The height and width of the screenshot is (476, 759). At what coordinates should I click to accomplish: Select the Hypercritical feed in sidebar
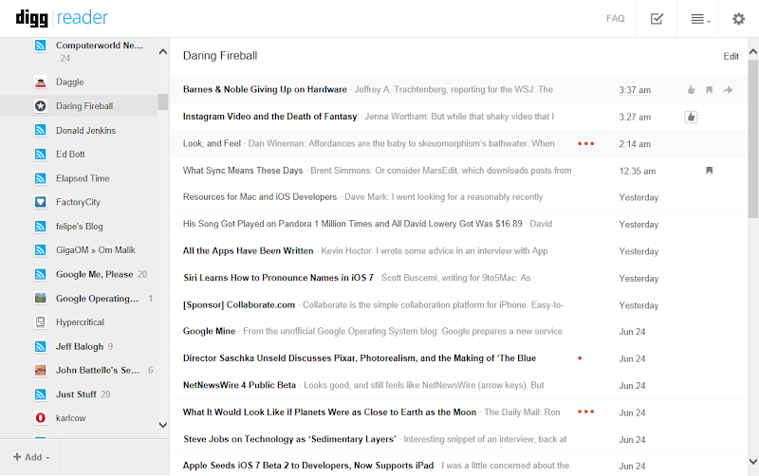click(80, 322)
